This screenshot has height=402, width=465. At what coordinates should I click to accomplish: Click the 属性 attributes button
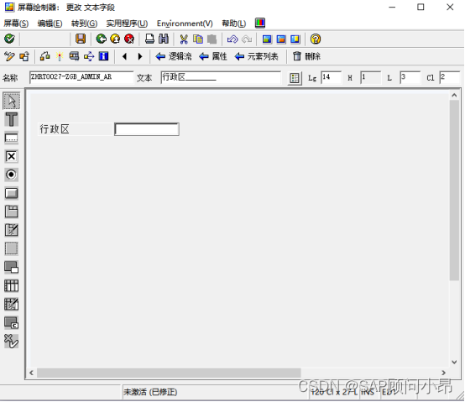[x=213, y=56]
